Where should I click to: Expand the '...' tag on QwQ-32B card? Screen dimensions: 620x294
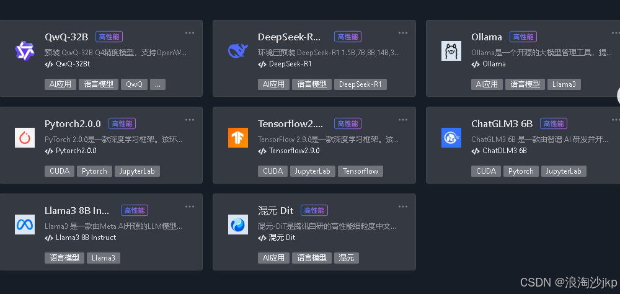[157, 84]
